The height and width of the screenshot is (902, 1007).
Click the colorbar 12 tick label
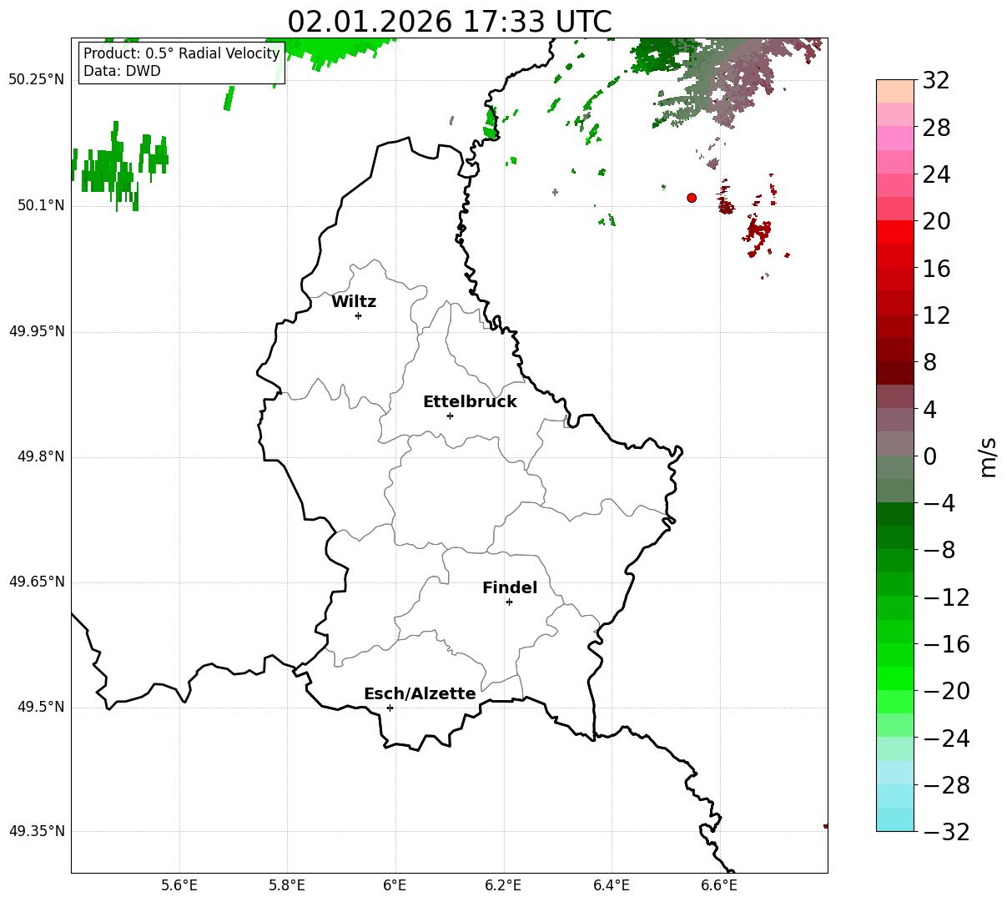(936, 315)
